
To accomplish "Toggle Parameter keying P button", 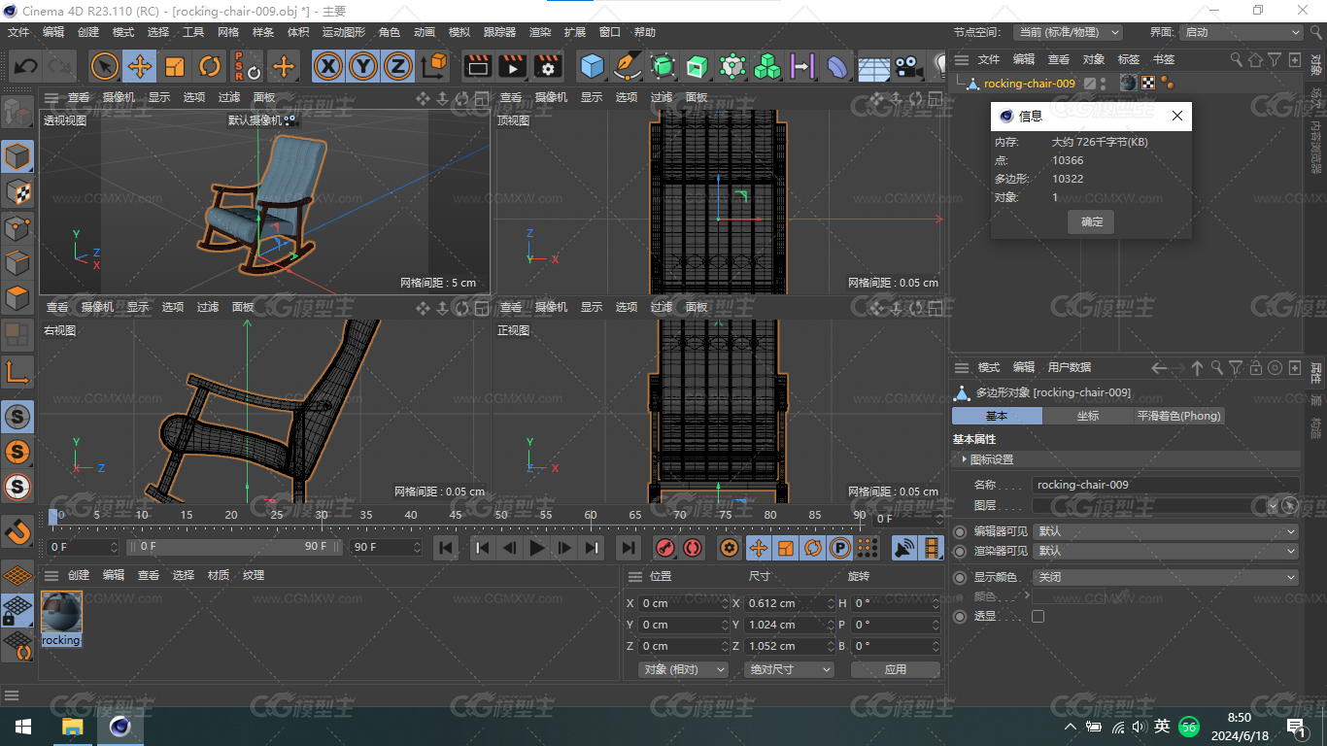I will pos(840,548).
